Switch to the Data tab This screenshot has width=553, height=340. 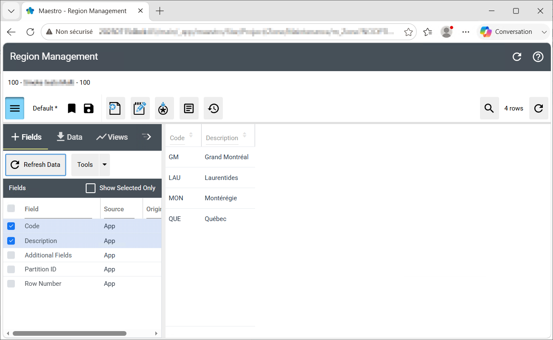click(70, 137)
